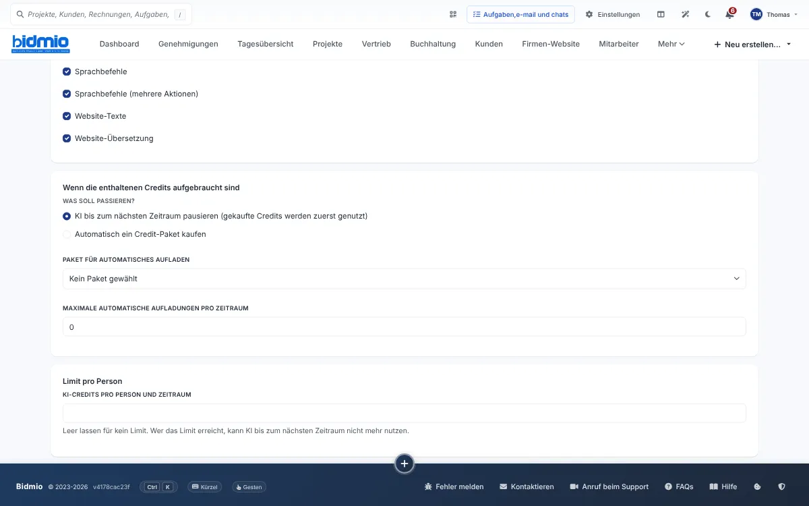Go to the Kunden page

click(489, 44)
